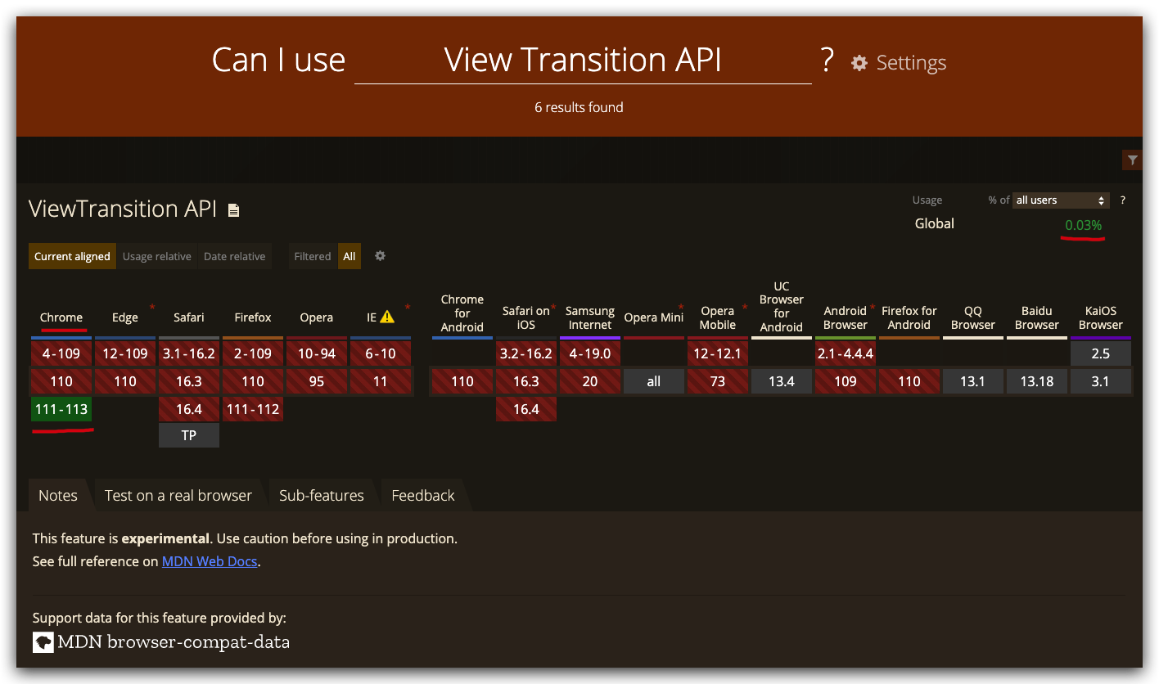This screenshot has width=1159, height=684.
Task: Click the Safari desktop column header
Action: [x=189, y=317]
